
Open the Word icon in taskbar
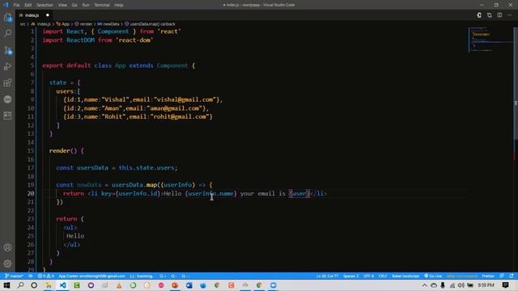[x=189, y=285]
